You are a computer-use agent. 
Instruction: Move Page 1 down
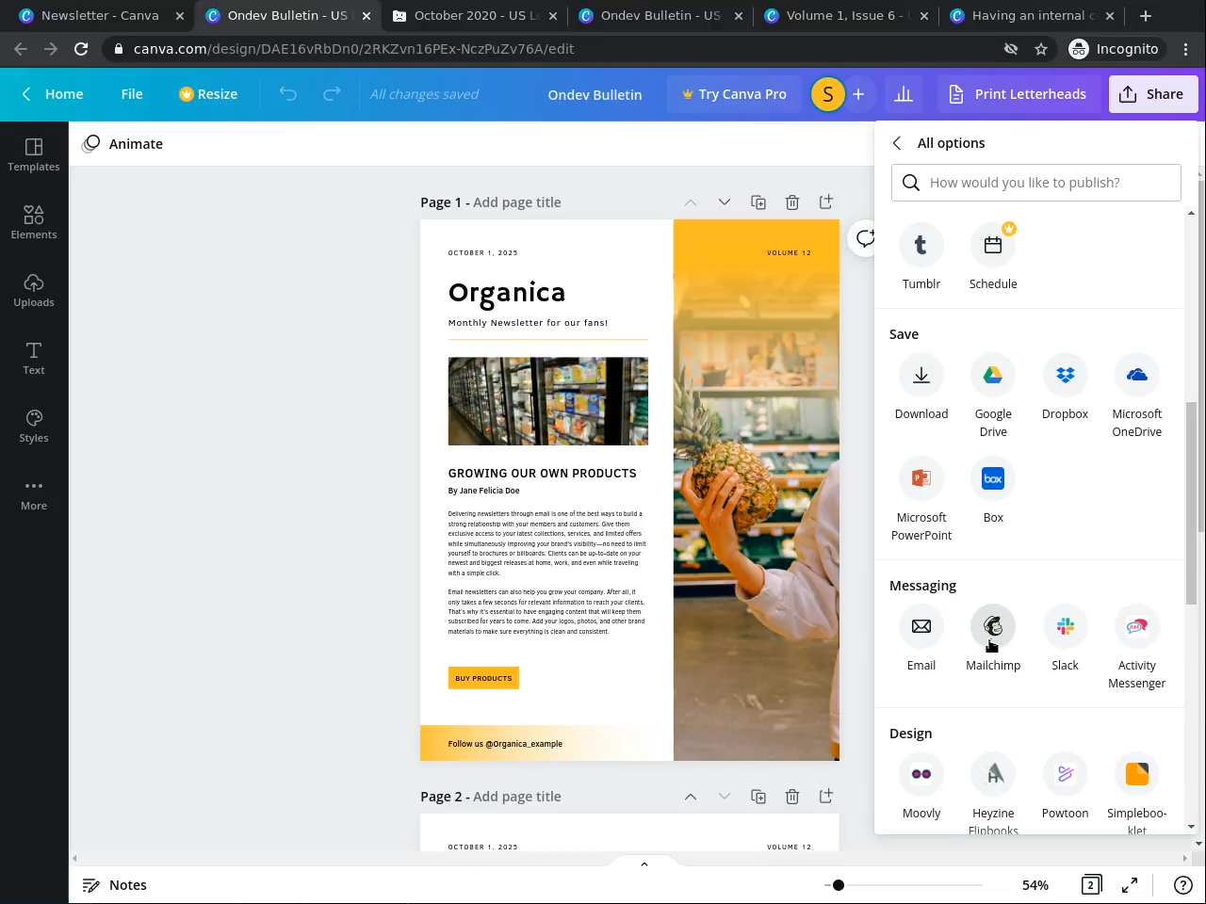[725, 202]
